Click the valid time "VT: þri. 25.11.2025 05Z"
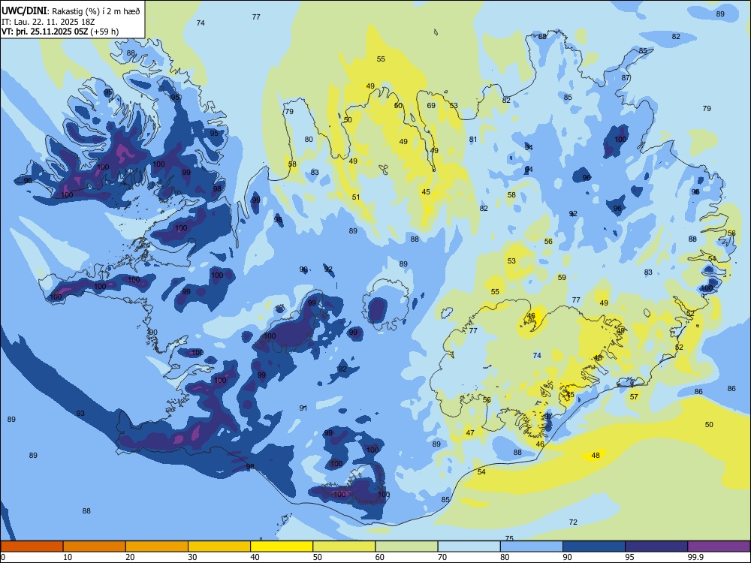751x563 pixels. tap(44, 32)
